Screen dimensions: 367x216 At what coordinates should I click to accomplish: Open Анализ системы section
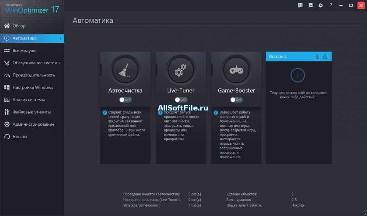32,100
